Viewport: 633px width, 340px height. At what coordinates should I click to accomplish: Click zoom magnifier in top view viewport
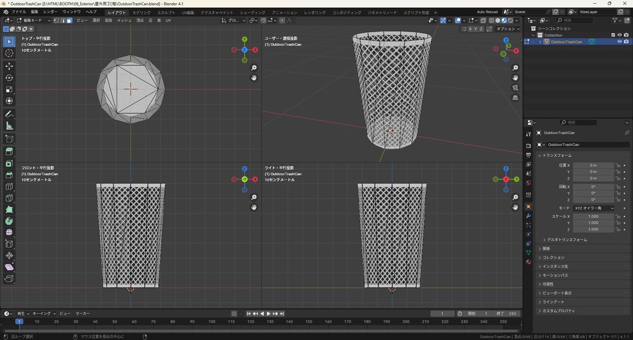pyautogui.click(x=254, y=68)
